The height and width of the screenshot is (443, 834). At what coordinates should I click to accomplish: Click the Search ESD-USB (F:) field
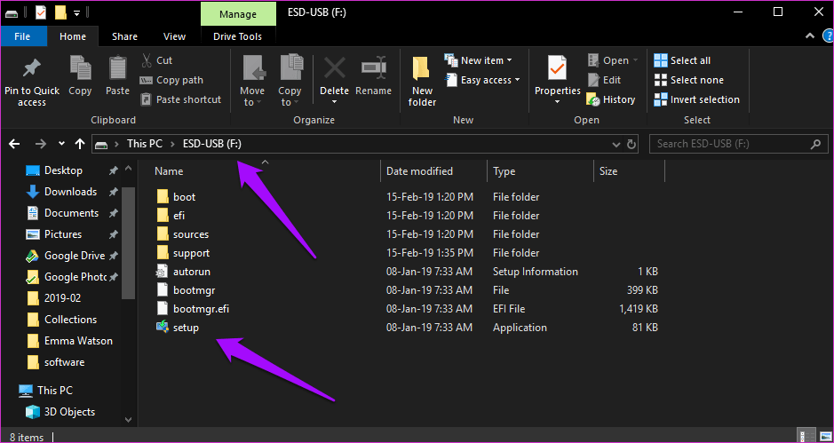[x=735, y=144]
